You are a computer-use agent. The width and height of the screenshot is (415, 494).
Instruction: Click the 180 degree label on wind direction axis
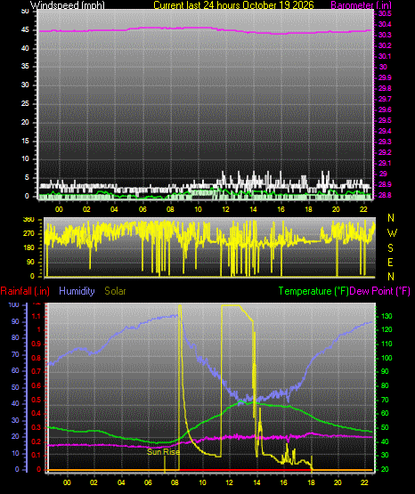tap(28, 248)
